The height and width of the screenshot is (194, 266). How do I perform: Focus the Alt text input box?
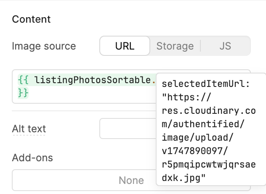click(x=128, y=128)
